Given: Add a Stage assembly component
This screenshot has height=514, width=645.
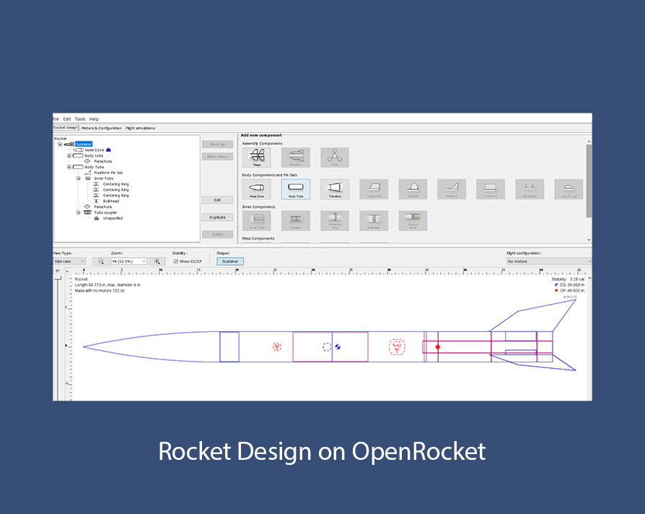Looking at the screenshot, I should pos(256,157).
